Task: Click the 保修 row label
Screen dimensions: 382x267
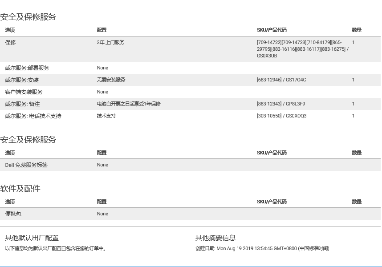Action: pyautogui.click(x=10, y=43)
